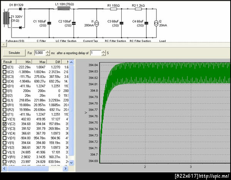Check the I(D1) result checkbox
231x180 pixels.
[5, 86]
